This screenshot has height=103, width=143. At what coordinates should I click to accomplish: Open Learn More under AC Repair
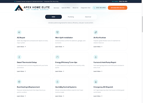coord(21,47)
